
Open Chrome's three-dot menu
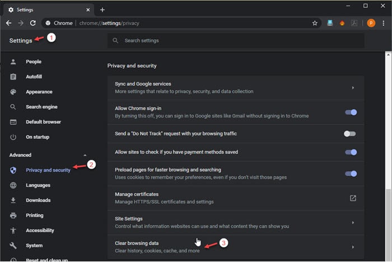pyautogui.click(x=384, y=24)
